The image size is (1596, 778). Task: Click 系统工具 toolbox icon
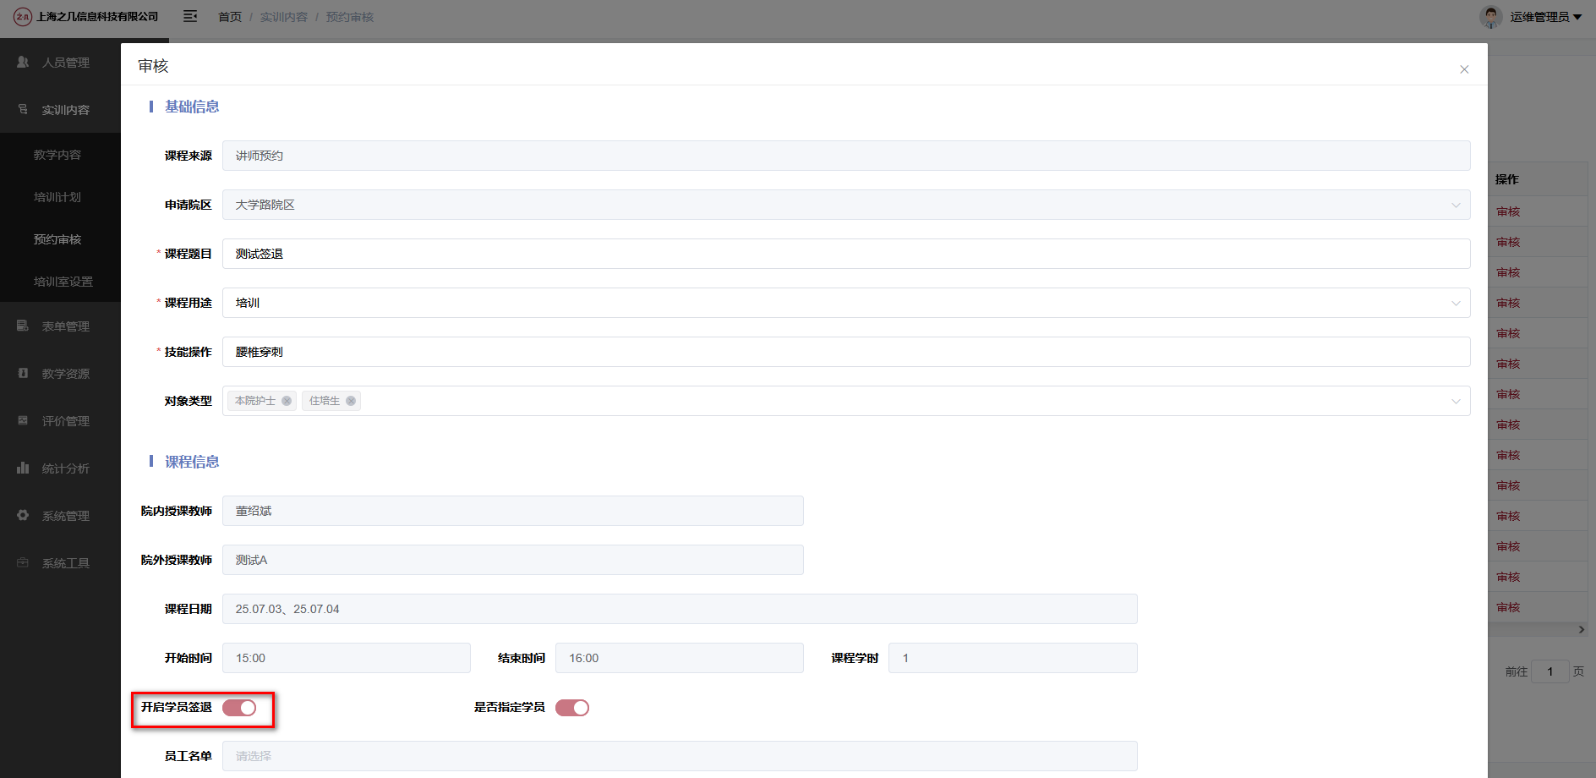(x=23, y=562)
